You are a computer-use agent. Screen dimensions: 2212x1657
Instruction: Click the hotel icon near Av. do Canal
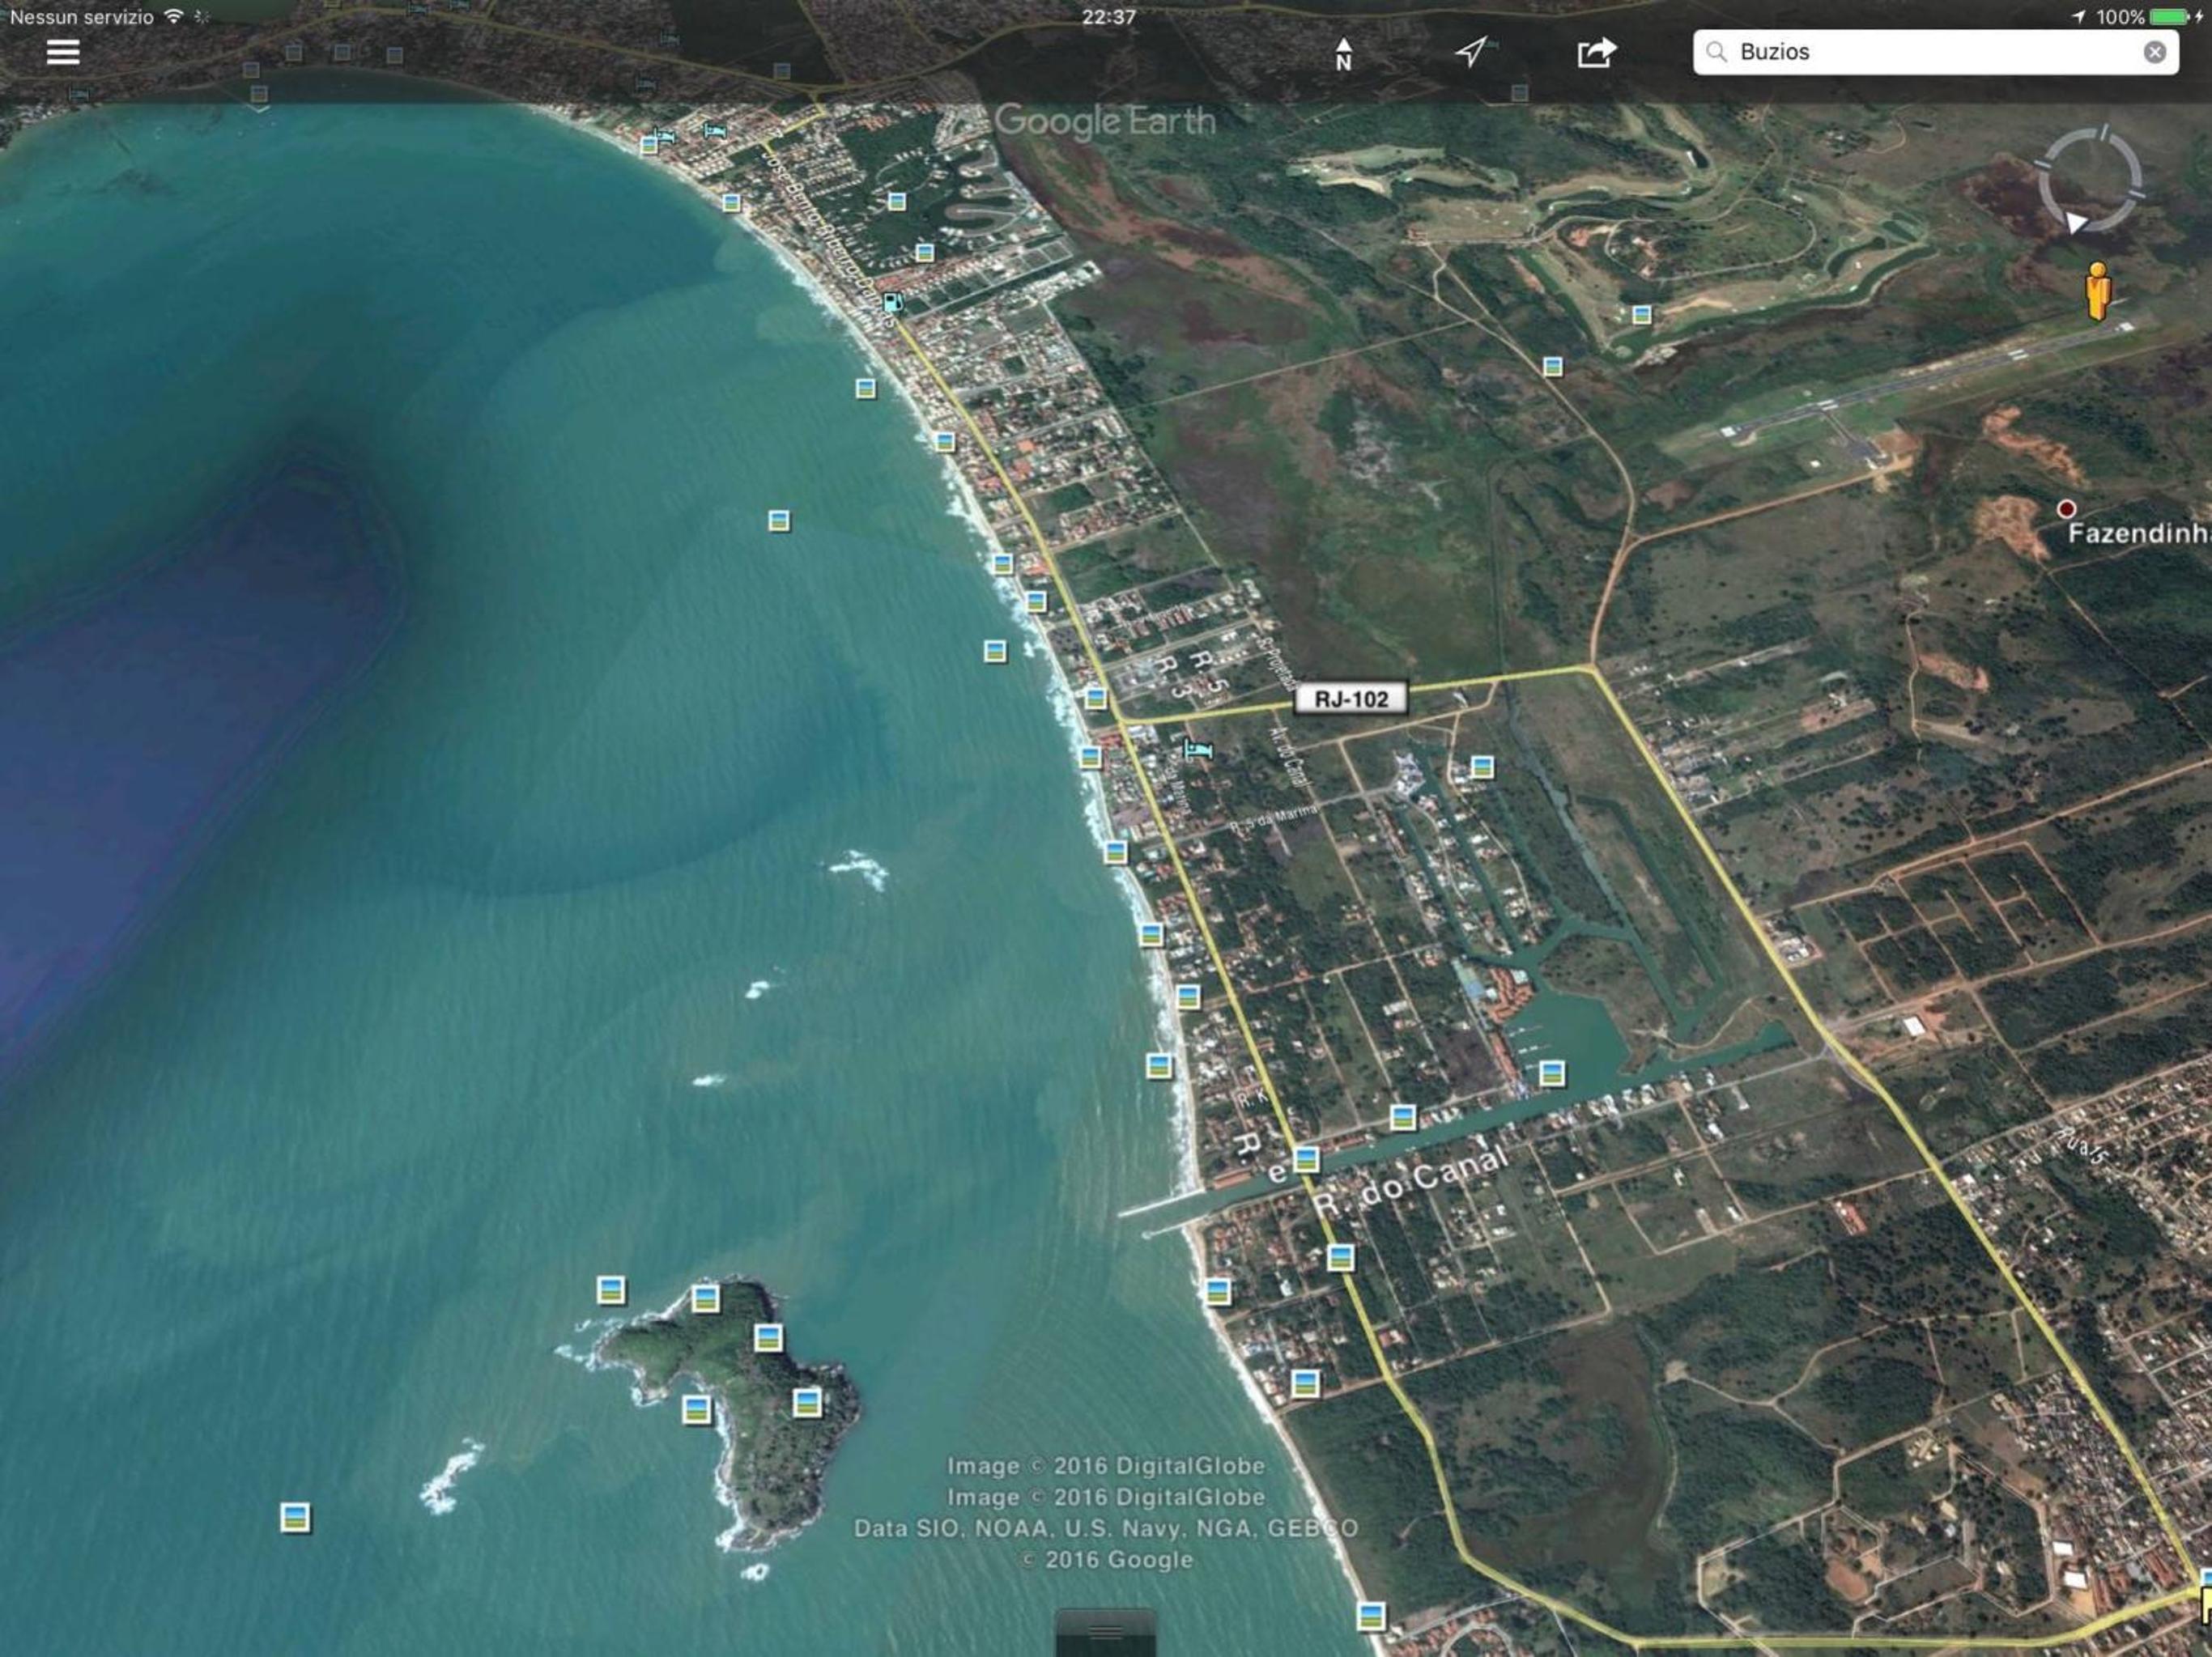click(1198, 749)
